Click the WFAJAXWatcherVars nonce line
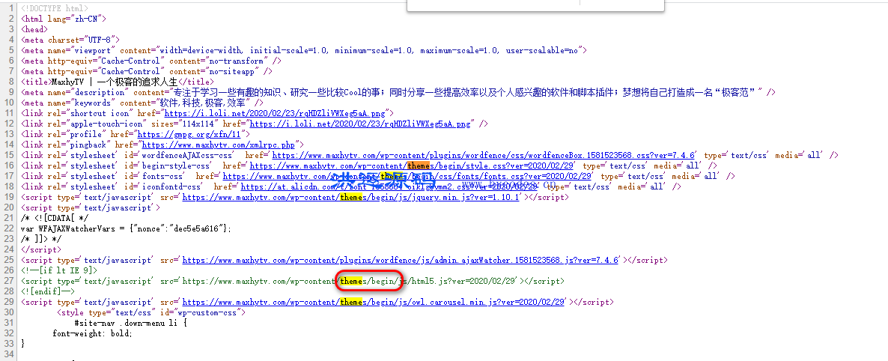 pos(126,228)
